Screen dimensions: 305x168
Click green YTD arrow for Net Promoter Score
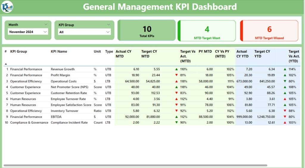click(285, 87)
